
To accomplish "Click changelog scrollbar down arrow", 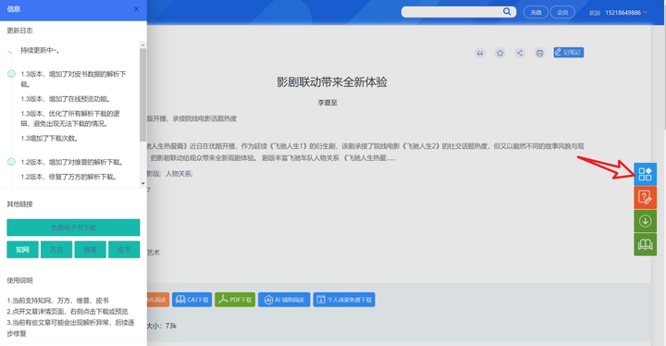I will coord(142,183).
